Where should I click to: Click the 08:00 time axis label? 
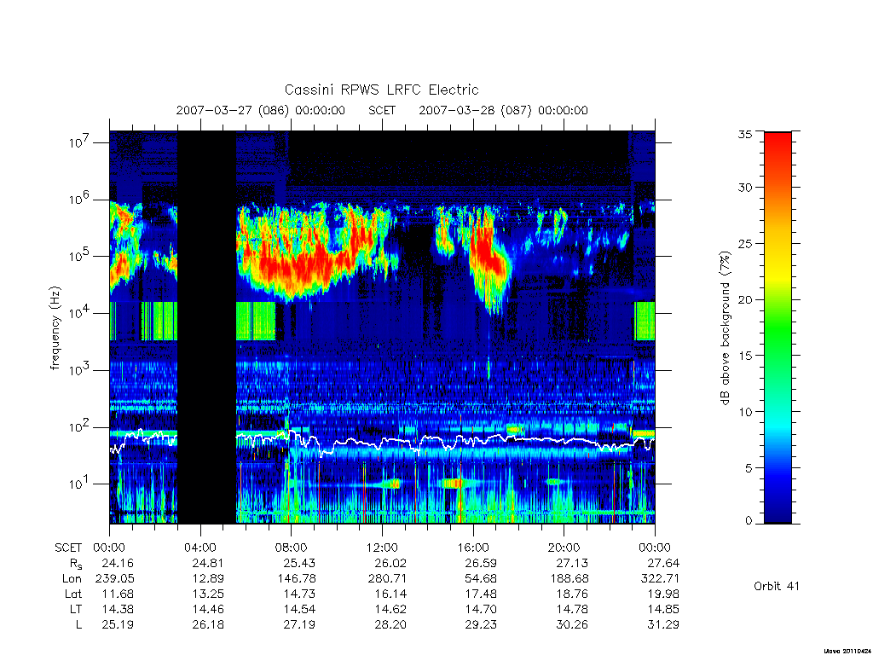[292, 548]
